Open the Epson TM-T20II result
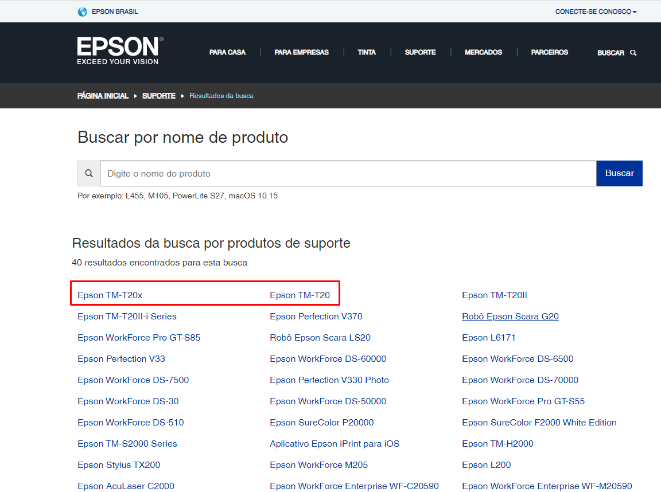661x492 pixels. click(x=495, y=295)
